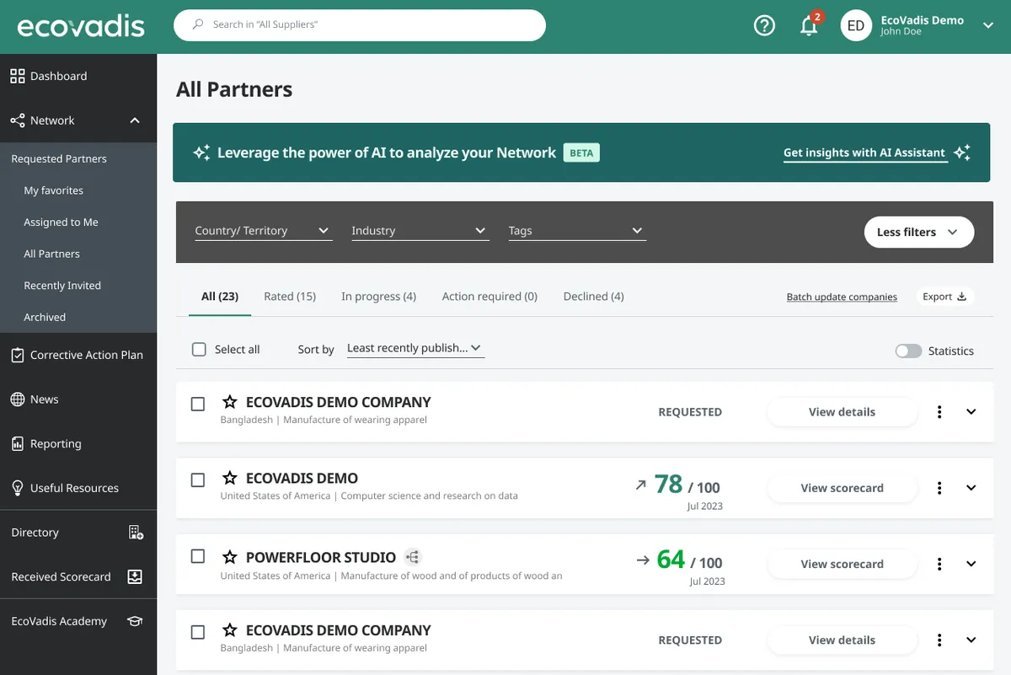Viewport: 1011px width, 675px height.
Task: Tick checkbox for first ECOVADIS DEMO COMPANY
Action: click(x=198, y=404)
